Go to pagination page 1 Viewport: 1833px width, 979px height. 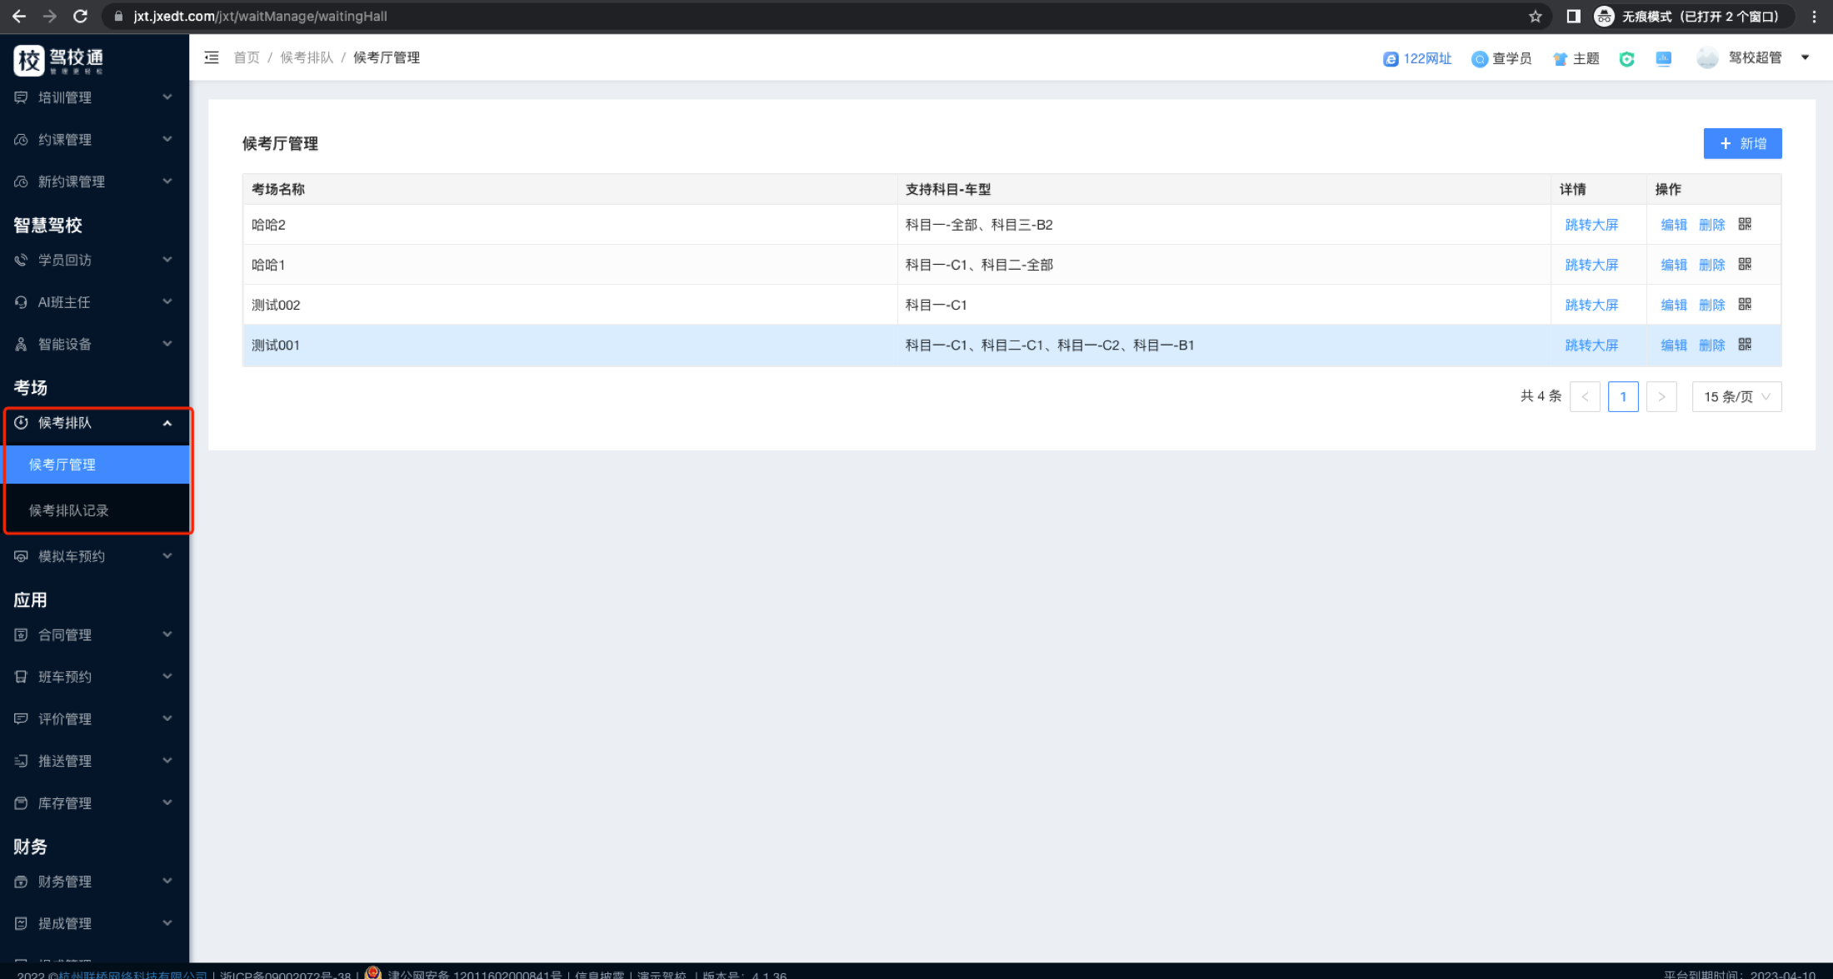coord(1623,396)
